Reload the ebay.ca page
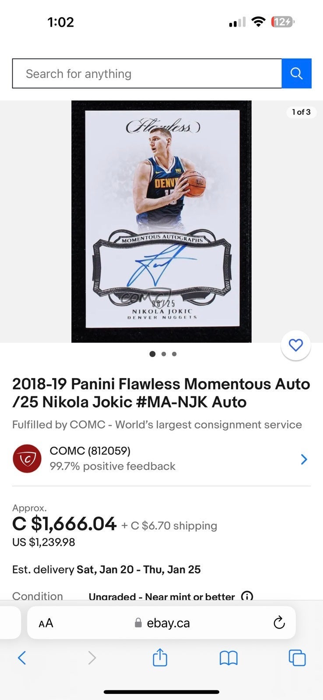Screen dimensions: 323x700 279,623
